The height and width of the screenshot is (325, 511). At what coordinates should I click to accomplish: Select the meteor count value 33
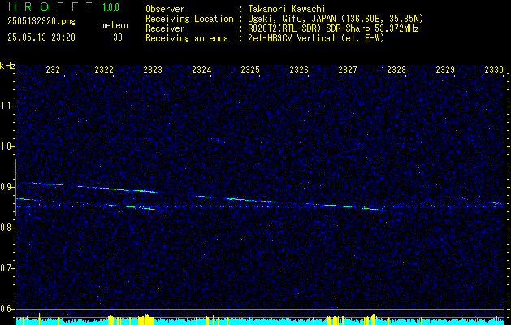click(118, 37)
